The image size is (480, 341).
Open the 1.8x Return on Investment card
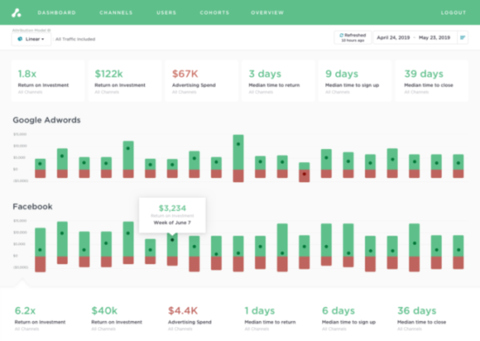[x=48, y=81]
